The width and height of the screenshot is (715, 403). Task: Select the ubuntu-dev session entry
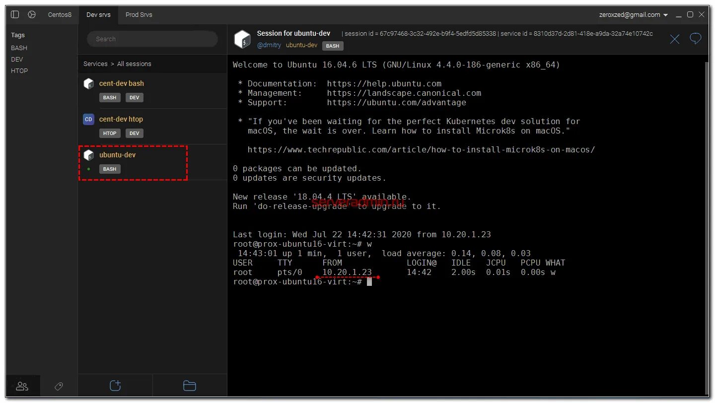(152, 162)
